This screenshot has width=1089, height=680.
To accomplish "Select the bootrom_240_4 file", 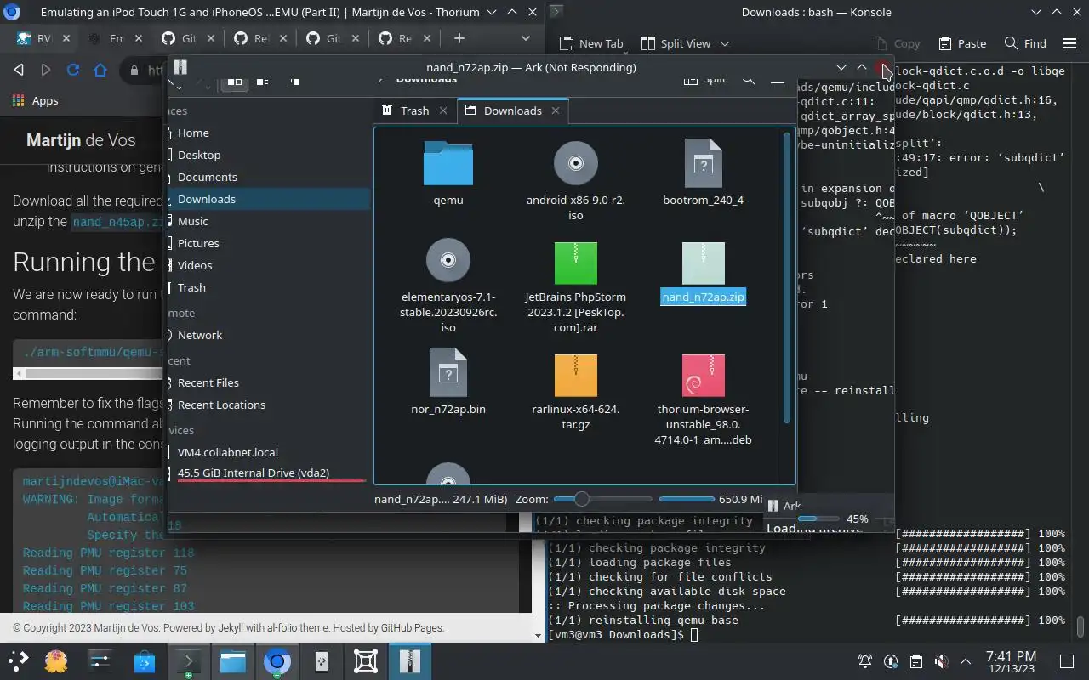I will [704, 173].
